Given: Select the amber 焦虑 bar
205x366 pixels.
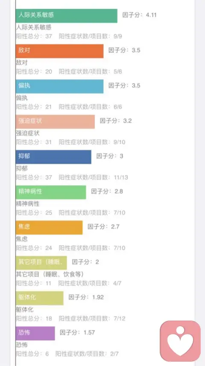Looking at the screenshot, I should tap(49, 228).
